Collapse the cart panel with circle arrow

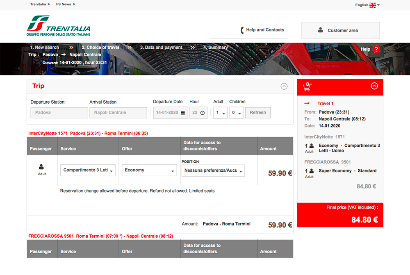(x=374, y=86)
